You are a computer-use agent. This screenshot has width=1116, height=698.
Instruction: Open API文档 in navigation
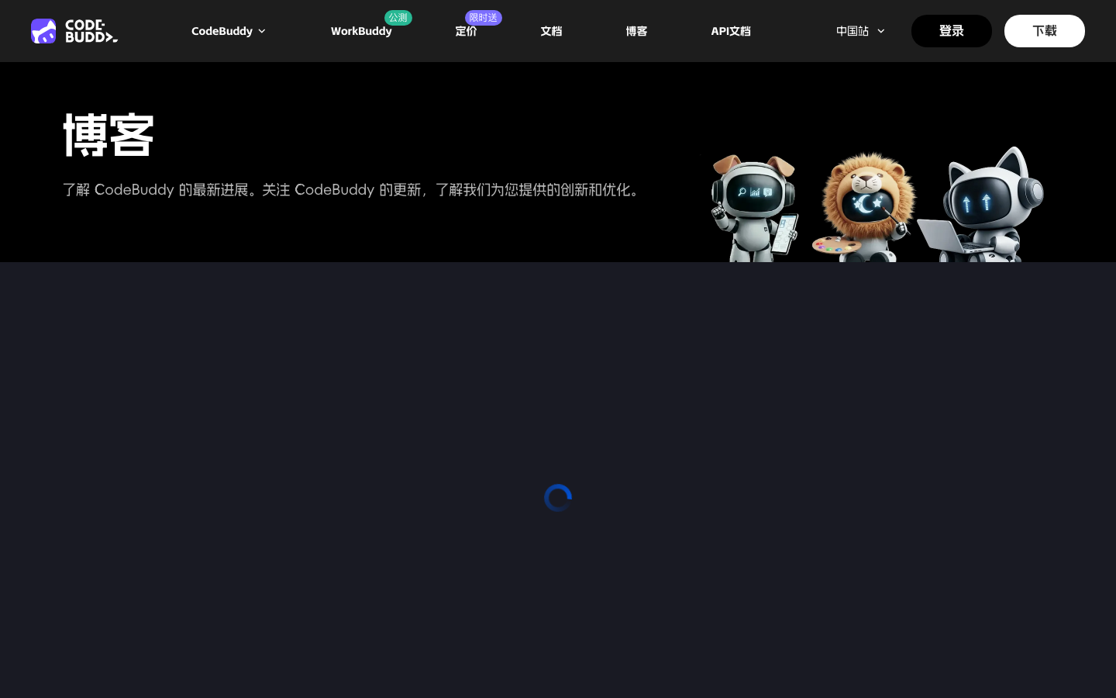click(x=731, y=31)
